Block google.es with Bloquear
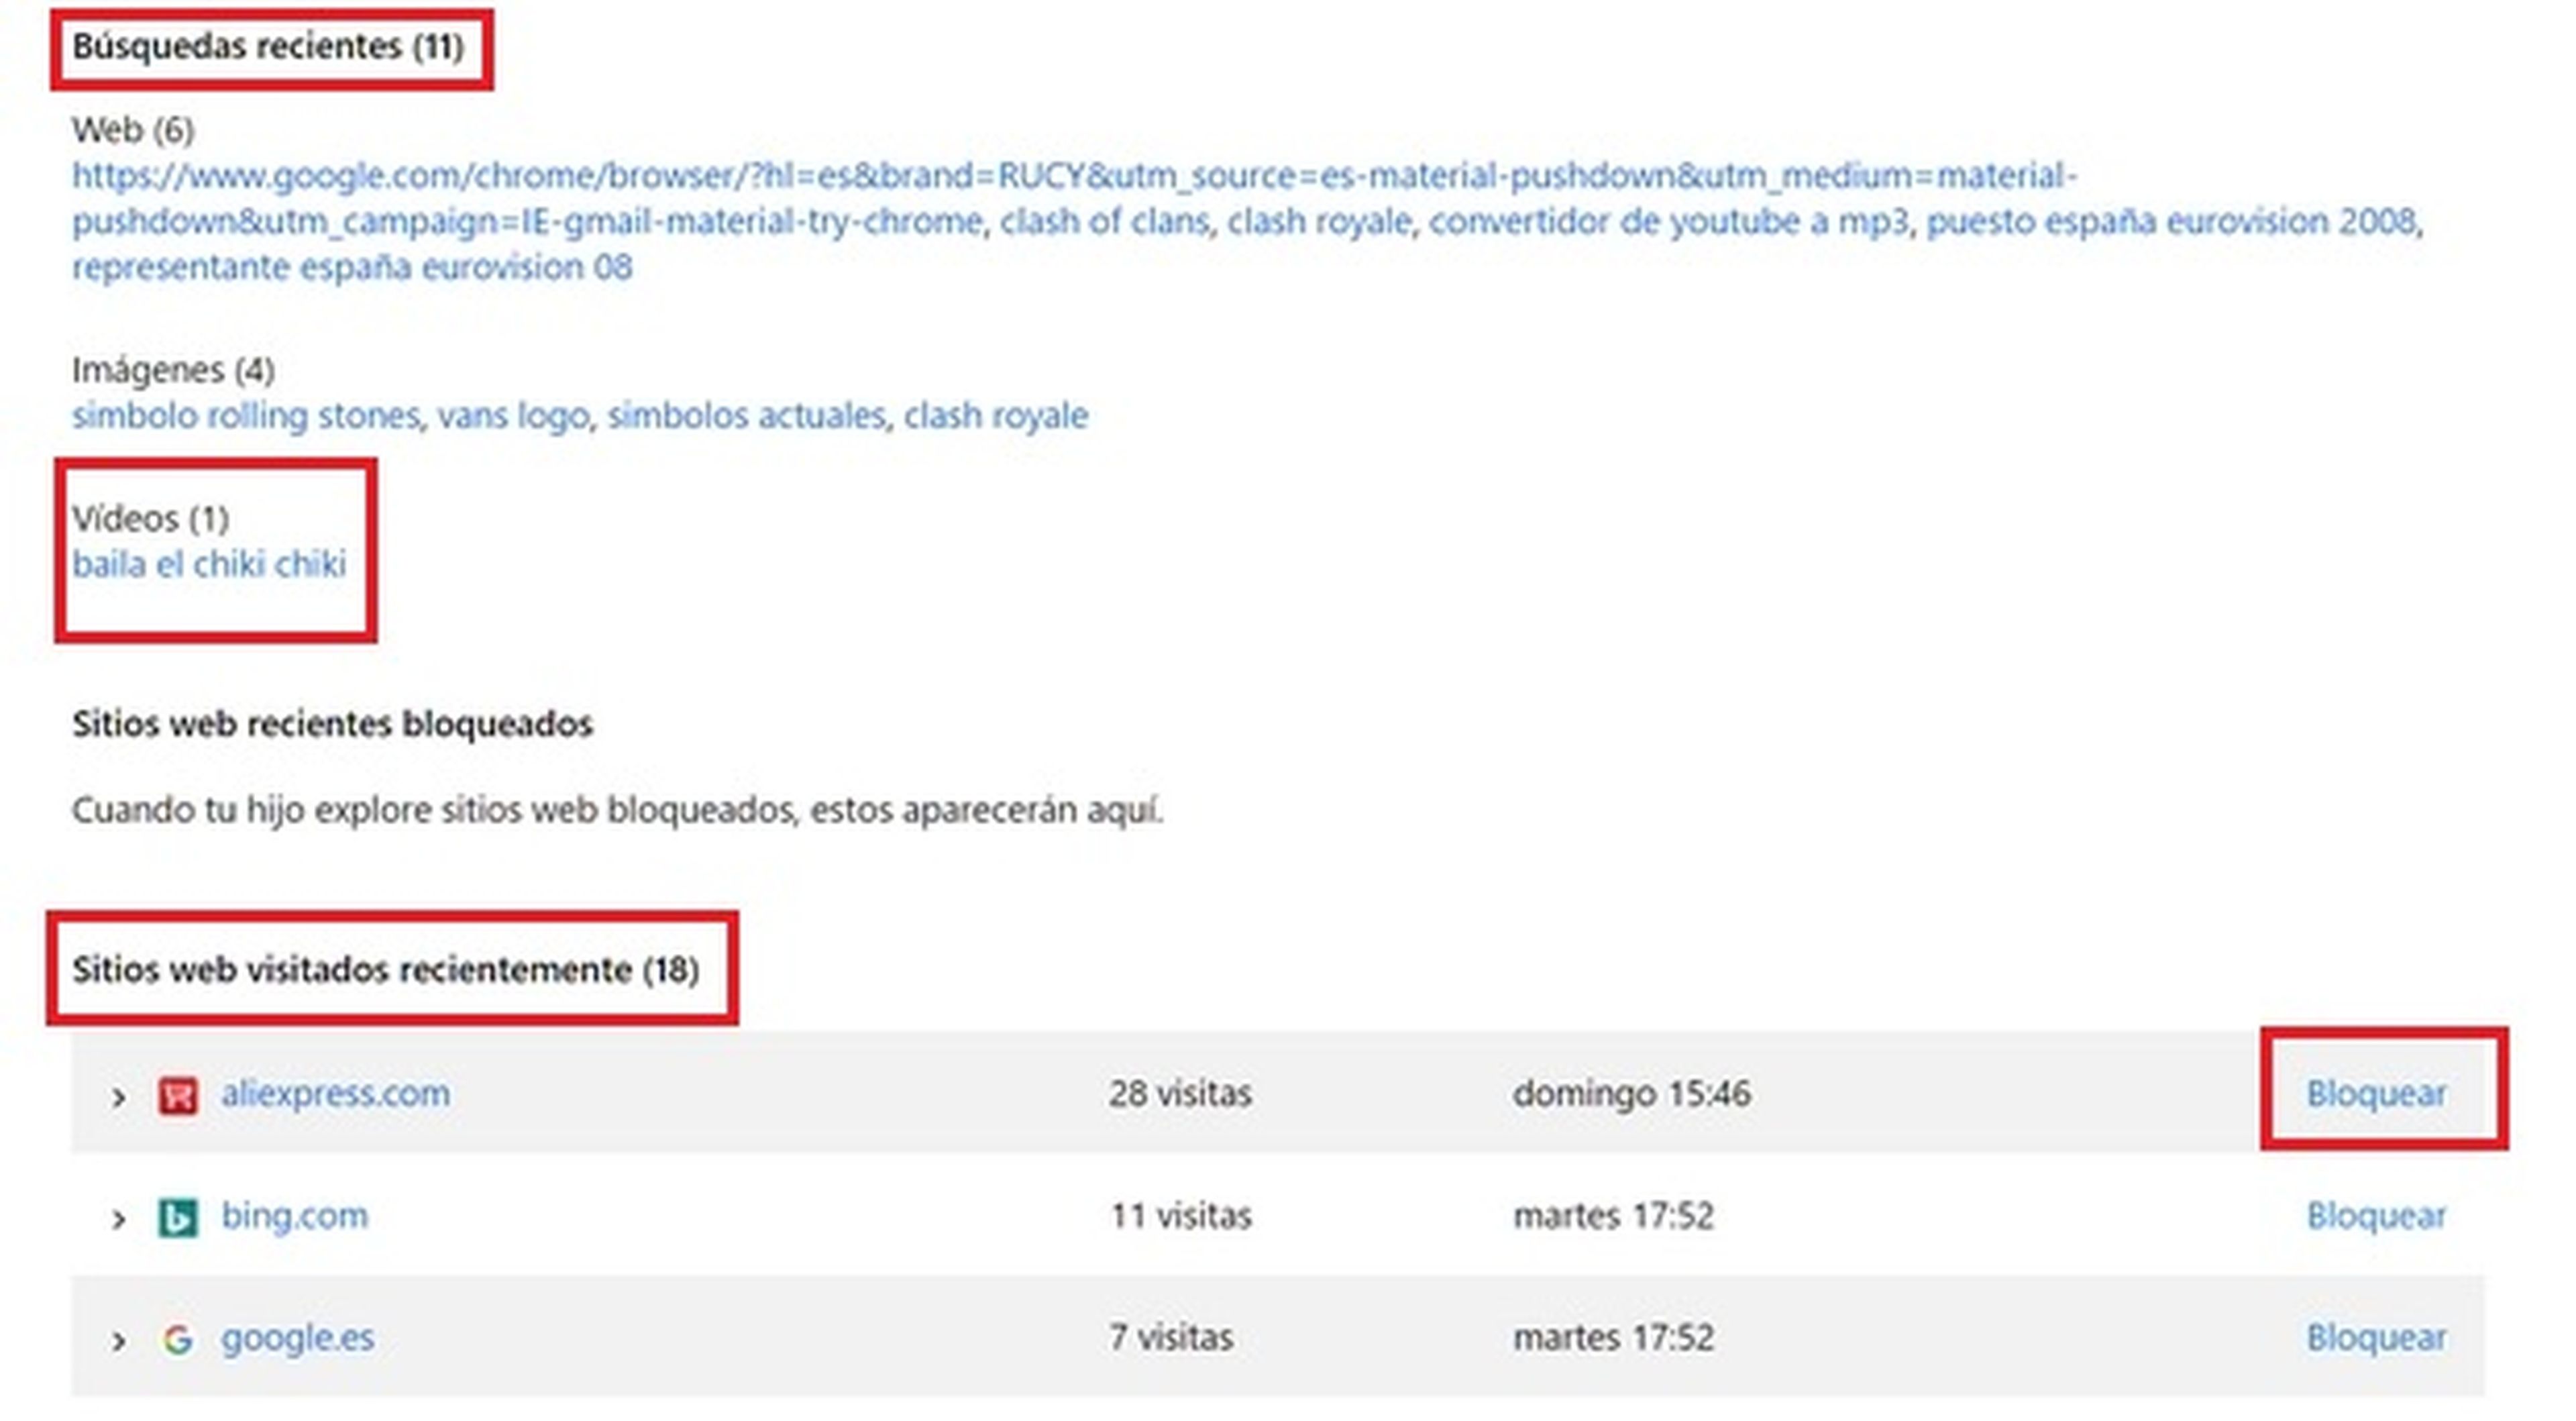The height and width of the screenshot is (1421, 2576). point(2376,1337)
